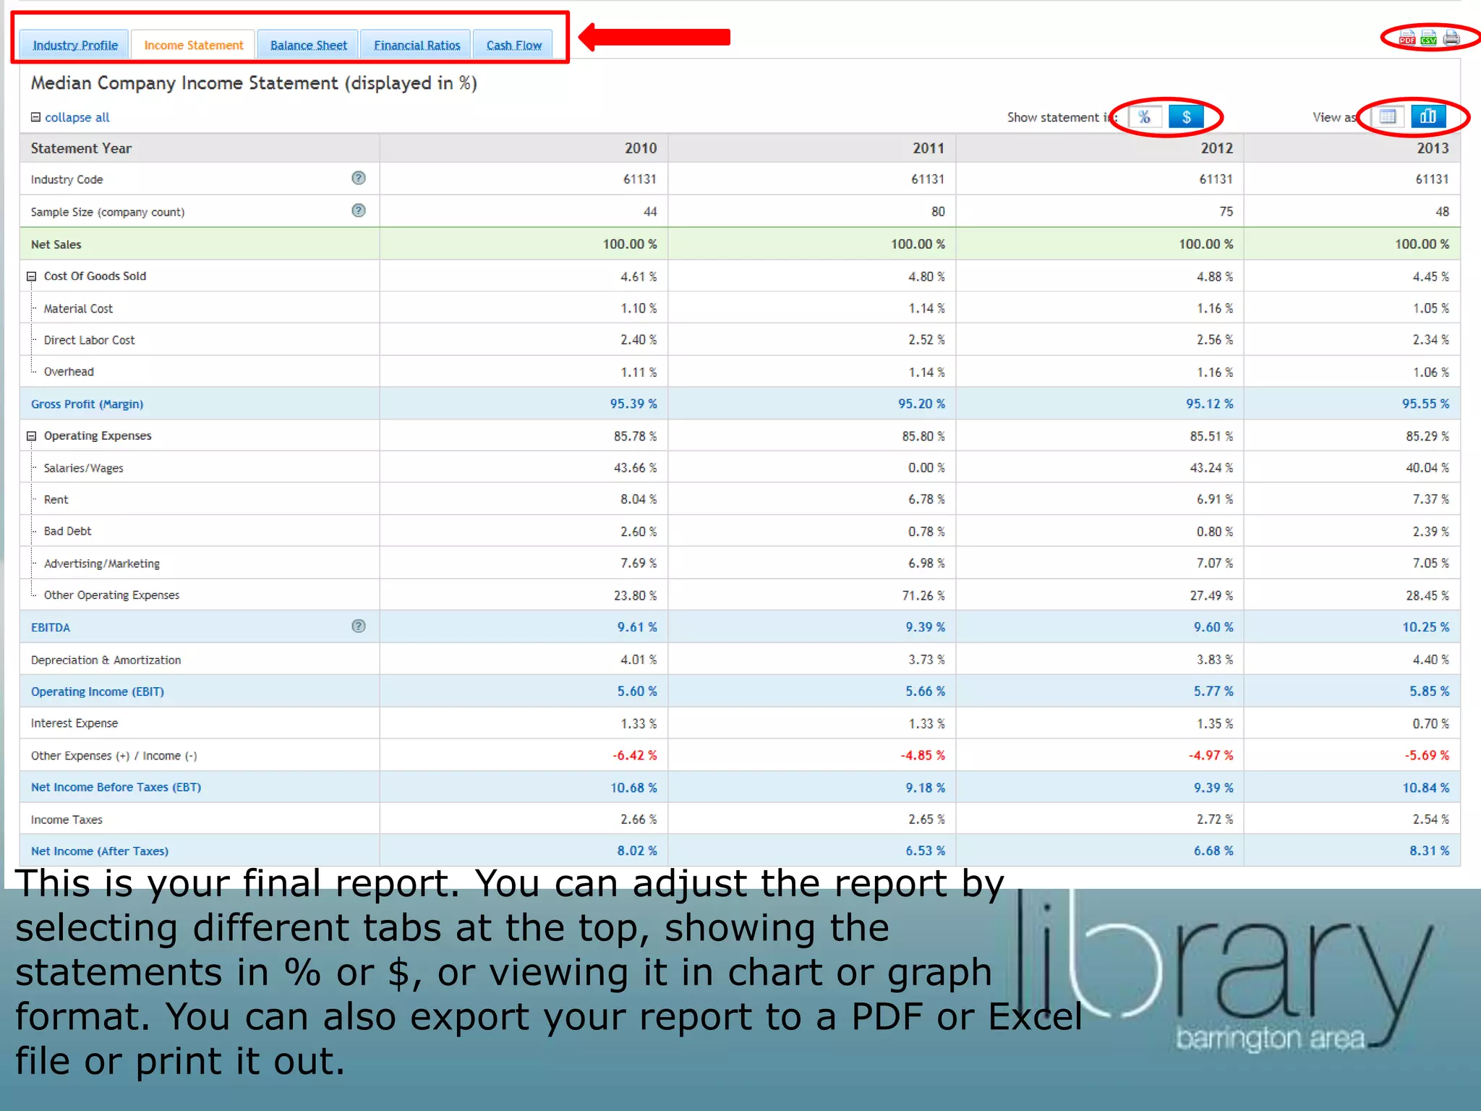
Task: Print the report using printer icon
Action: coord(1451,37)
